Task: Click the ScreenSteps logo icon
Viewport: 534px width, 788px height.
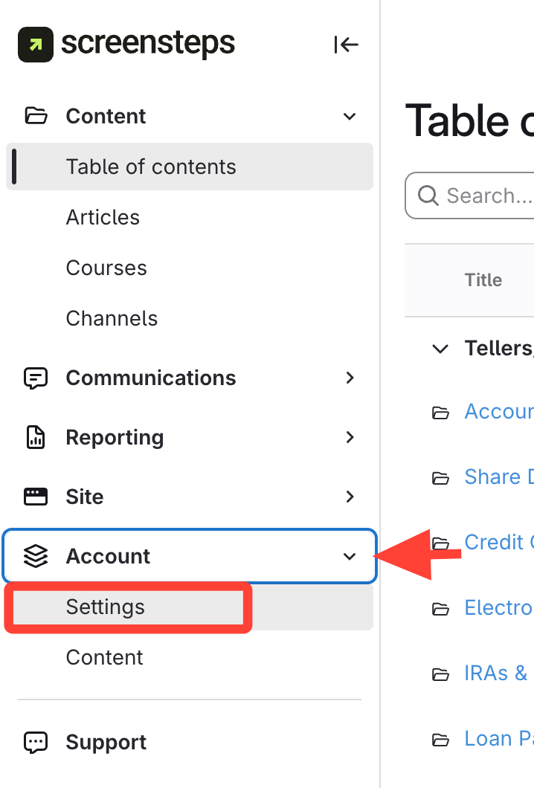Action: click(36, 45)
